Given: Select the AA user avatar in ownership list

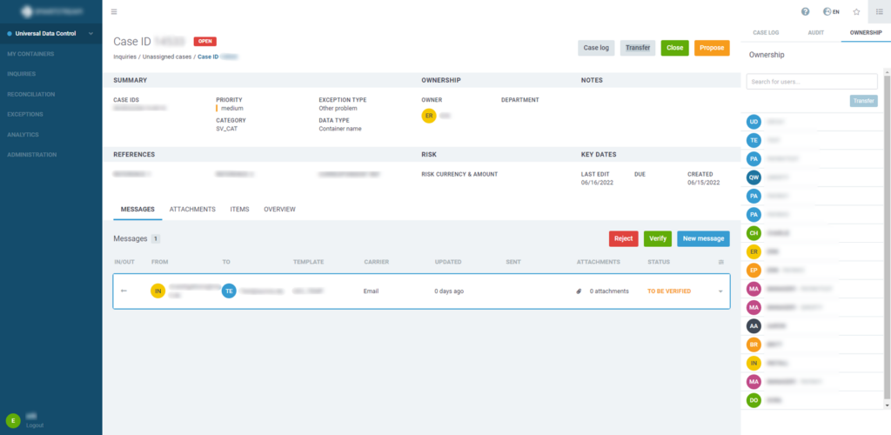Looking at the screenshot, I should pos(754,326).
